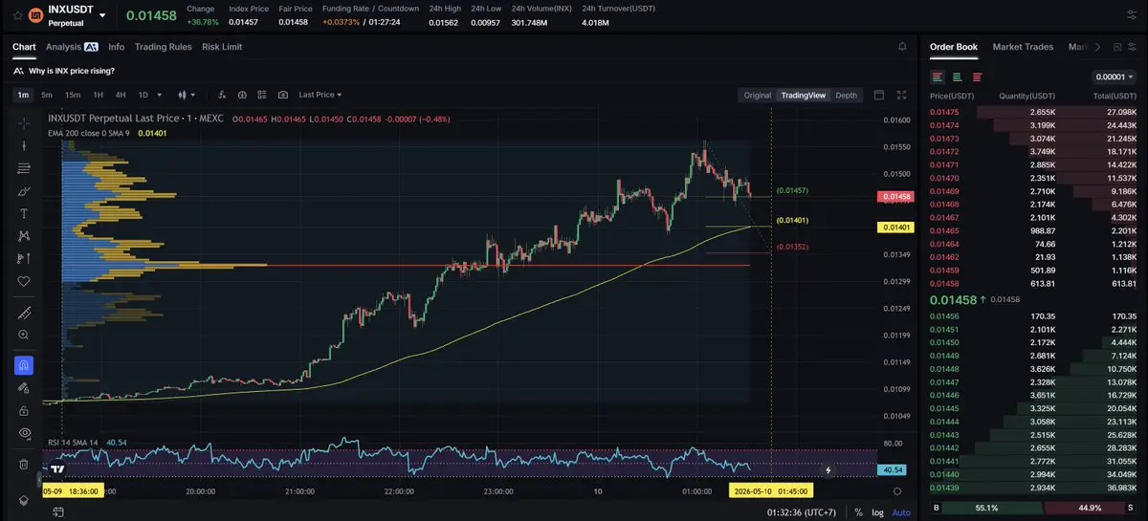Viewport: 1148px width, 521px height.
Task: Switch to Market Trades tab
Action: pyautogui.click(x=1023, y=47)
